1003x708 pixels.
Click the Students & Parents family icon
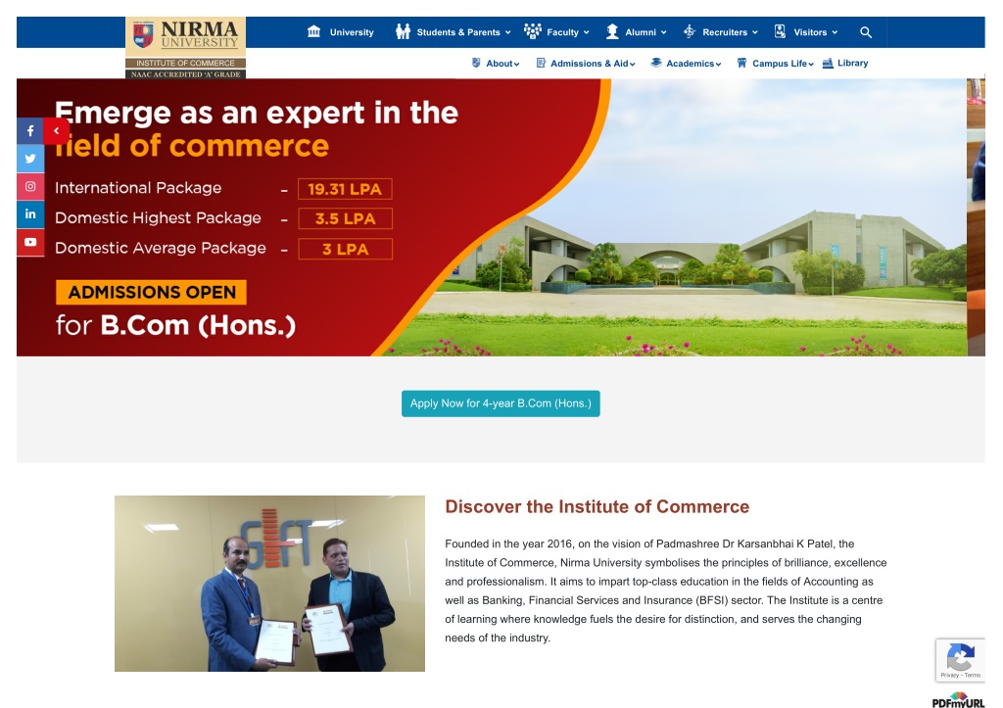tap(403, 31)
